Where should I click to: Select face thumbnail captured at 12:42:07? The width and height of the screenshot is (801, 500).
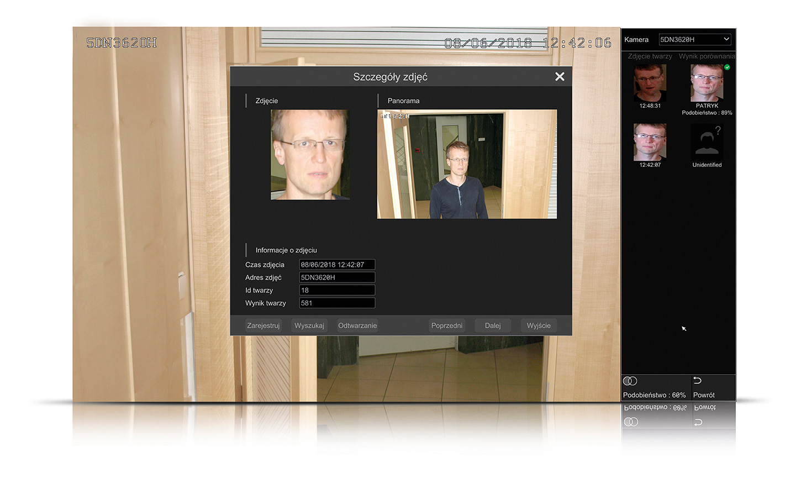(x=650, y=142)
